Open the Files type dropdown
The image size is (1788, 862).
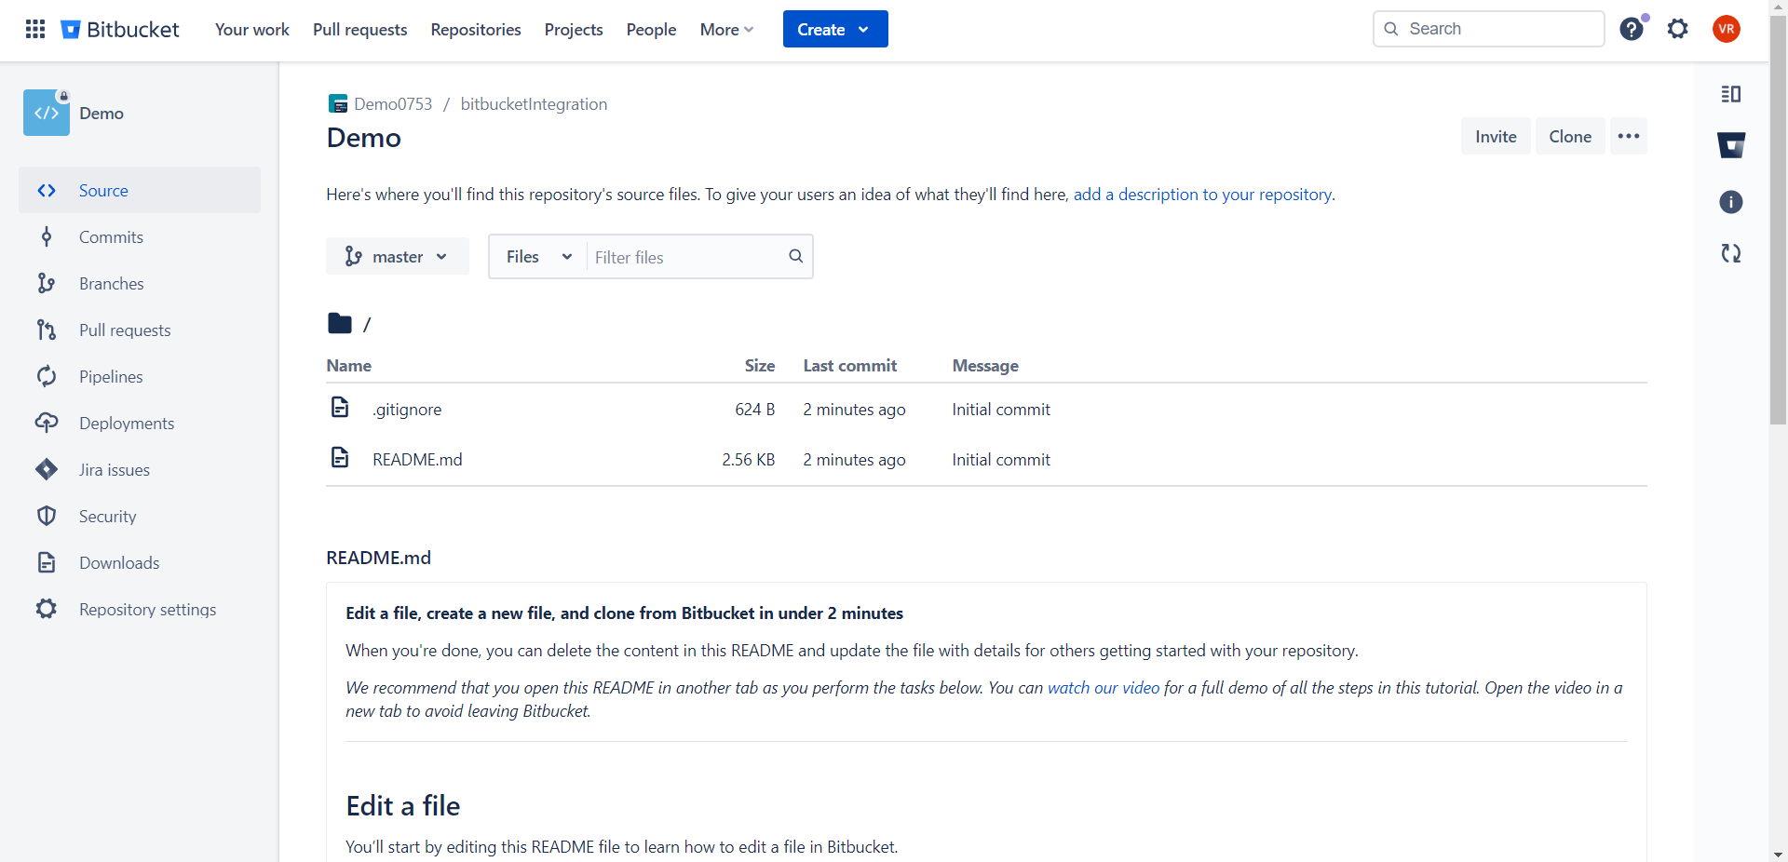click(x=538, y=256)
